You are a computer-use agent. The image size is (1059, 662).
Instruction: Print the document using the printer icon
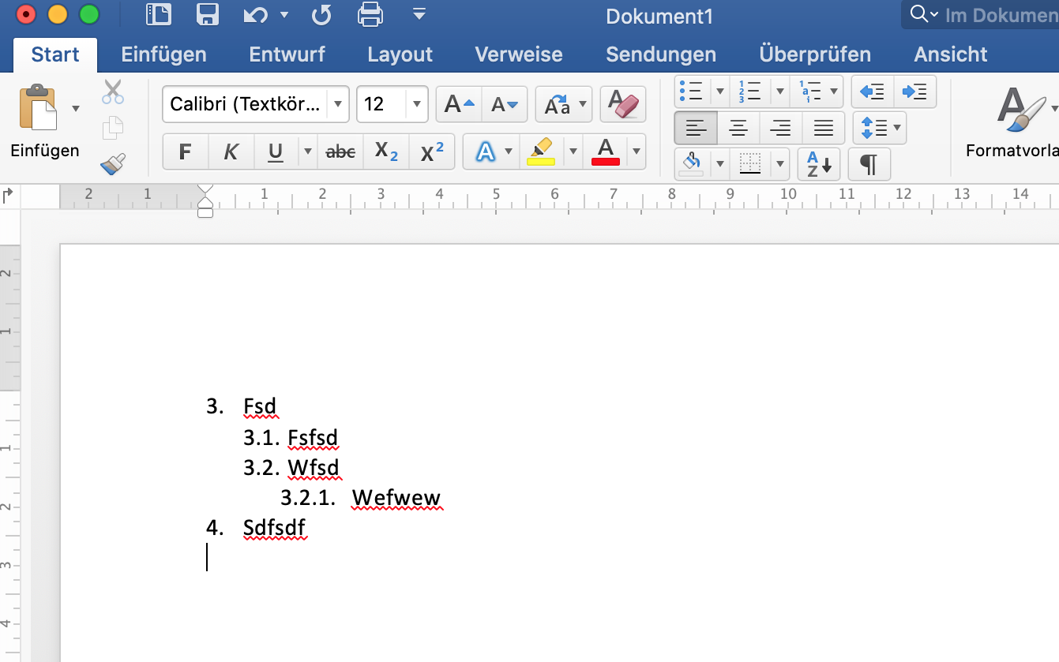point(371,14)
